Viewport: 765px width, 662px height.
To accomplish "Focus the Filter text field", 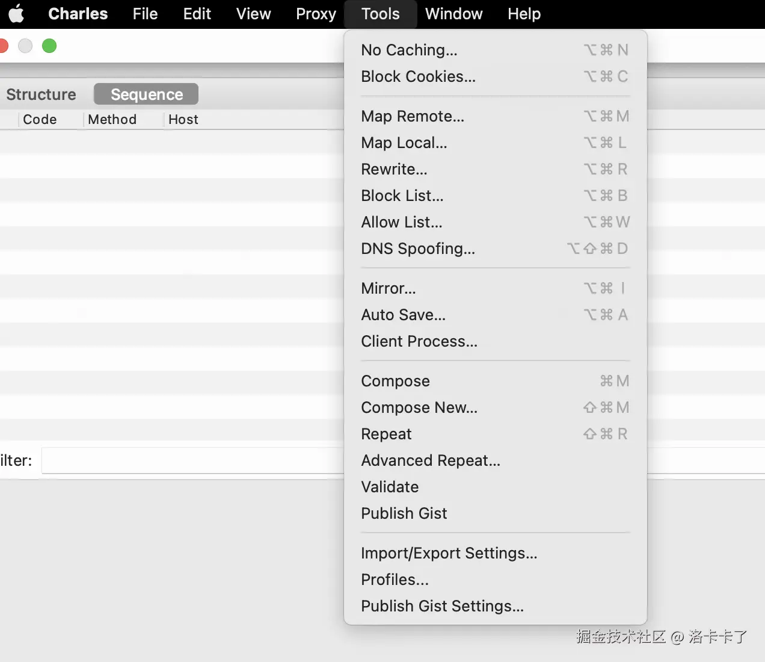I will (x=192, y=461).
